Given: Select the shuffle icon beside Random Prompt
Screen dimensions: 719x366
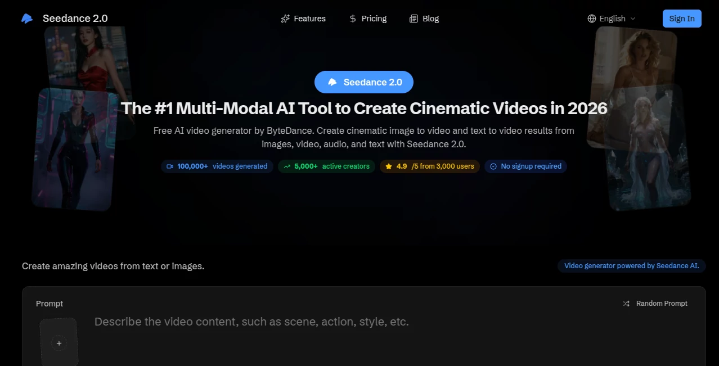Looking at the screenshot, I should click(x=626, y=303).
